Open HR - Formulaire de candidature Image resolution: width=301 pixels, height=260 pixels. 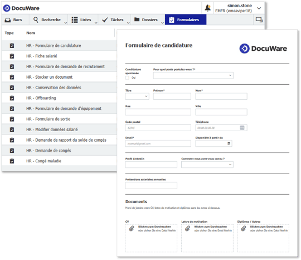click(x=54, y=46)
